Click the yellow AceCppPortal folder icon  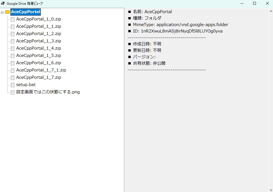(x=7, y=12)
